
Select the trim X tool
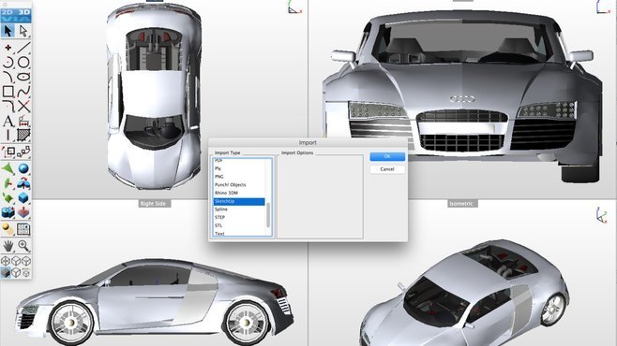coord(23,106)
